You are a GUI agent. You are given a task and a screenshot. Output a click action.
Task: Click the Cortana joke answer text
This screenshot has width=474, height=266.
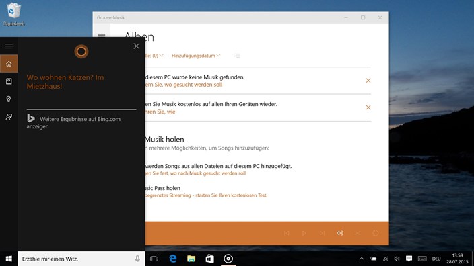pyautogui.click(x=65, y=81)
